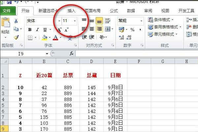198x132 pixels.
Task: Toggle Italic formatting
Action: coord(37,30)
